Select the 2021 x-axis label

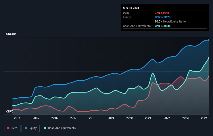click(x=148, y=118)
